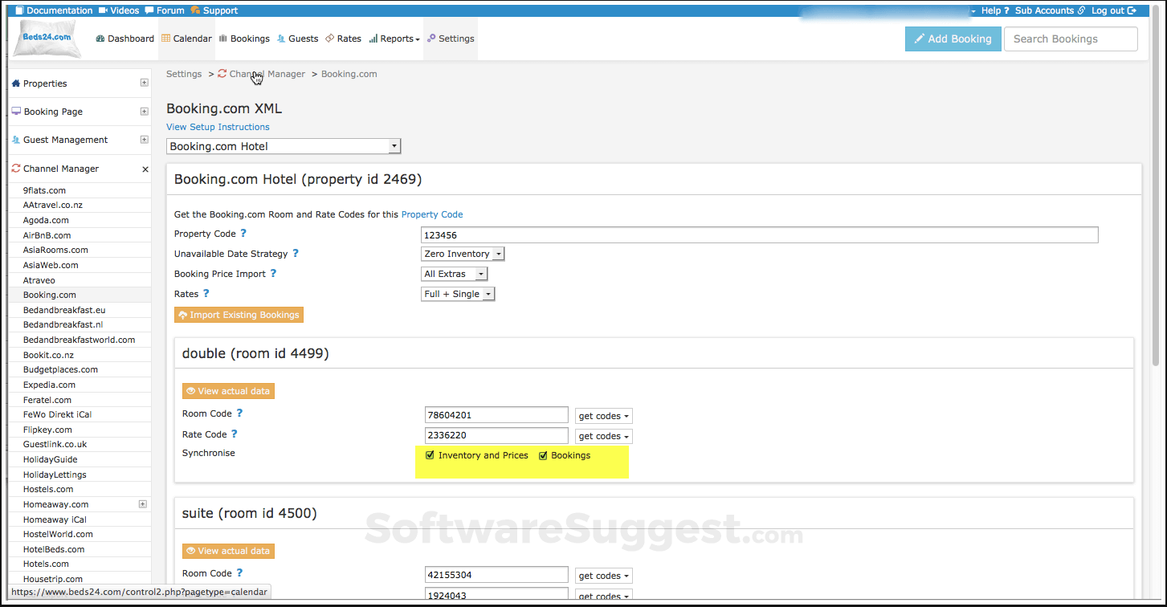Click the help icon next to Property Code

[243, 234]
